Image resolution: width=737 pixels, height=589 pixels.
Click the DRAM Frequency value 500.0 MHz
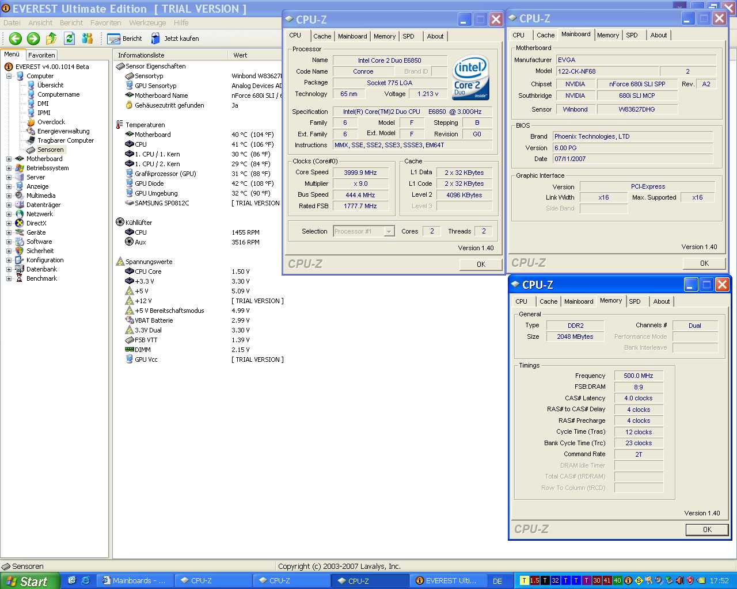click(x=639, y=376)
